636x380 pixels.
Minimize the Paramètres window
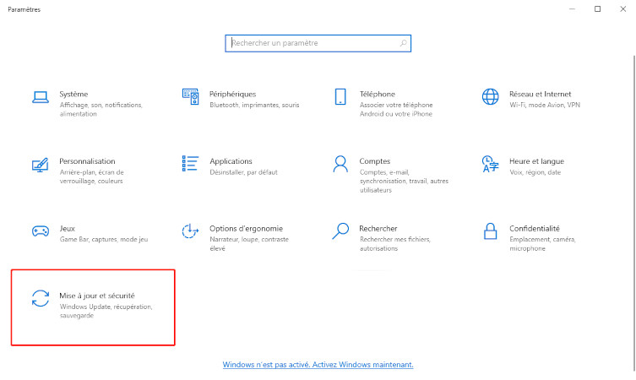(572, 9)
